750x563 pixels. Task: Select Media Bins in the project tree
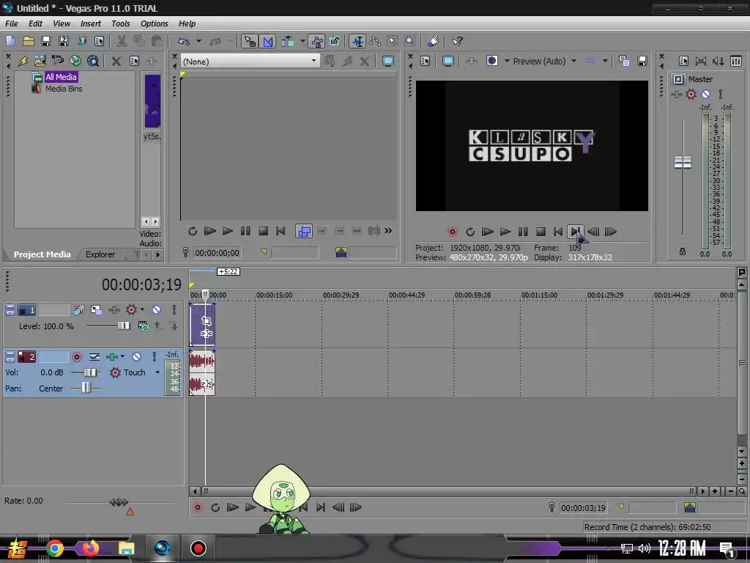[64, 89]
